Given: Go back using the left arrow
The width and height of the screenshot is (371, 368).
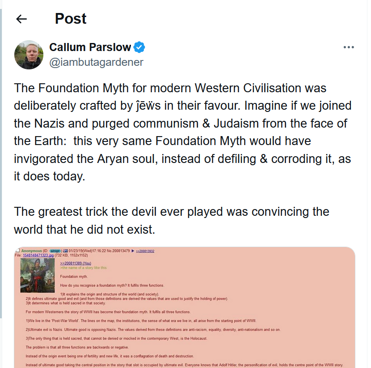Looking at the screenshot, I should tap(21, 19).
